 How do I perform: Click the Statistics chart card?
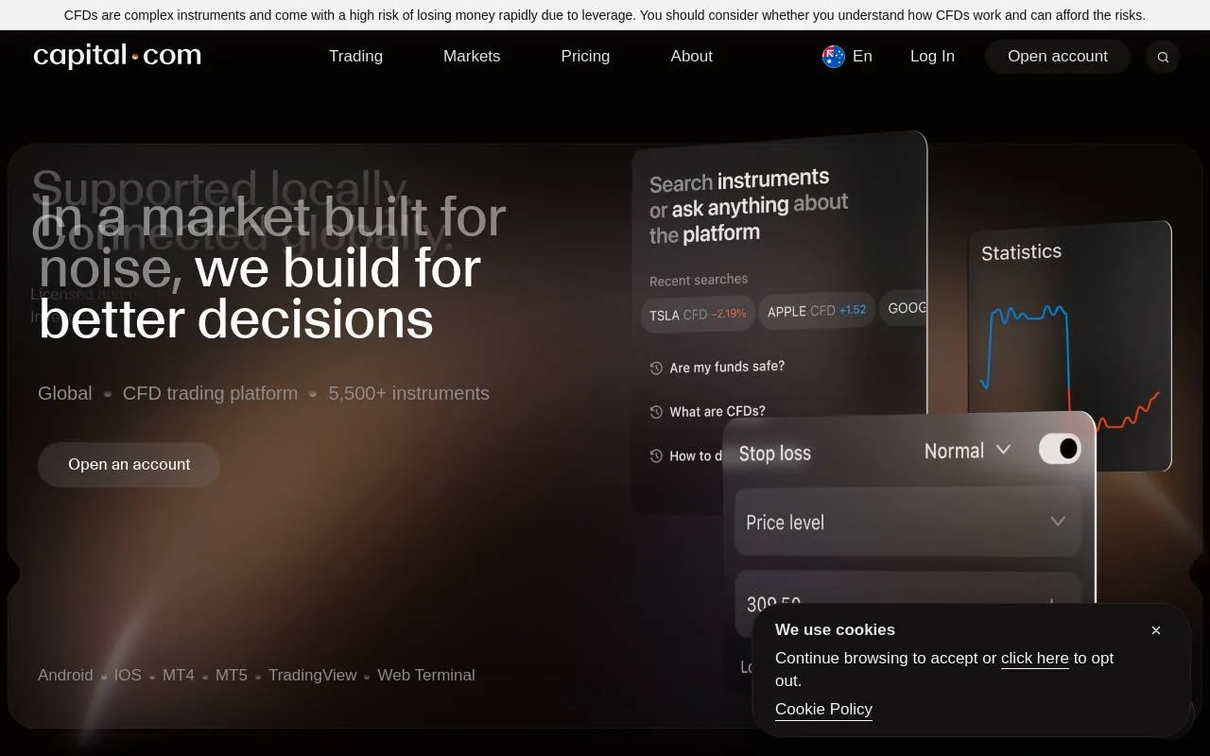(x=1070, y=345)
